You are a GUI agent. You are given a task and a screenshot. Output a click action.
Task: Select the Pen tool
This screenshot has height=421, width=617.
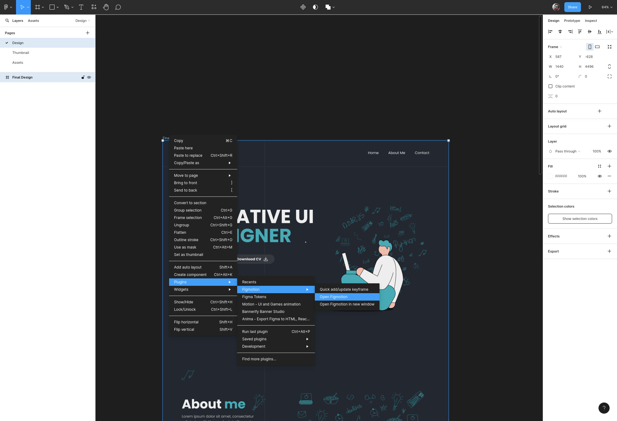click(x=67, y=7)
